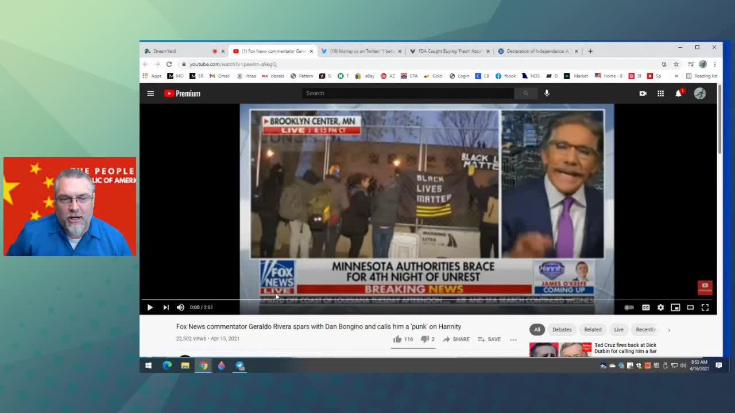The image size is (735, 413).
Task: Open the YouTube guide hamburger menu
Action: tap(150, 93)
